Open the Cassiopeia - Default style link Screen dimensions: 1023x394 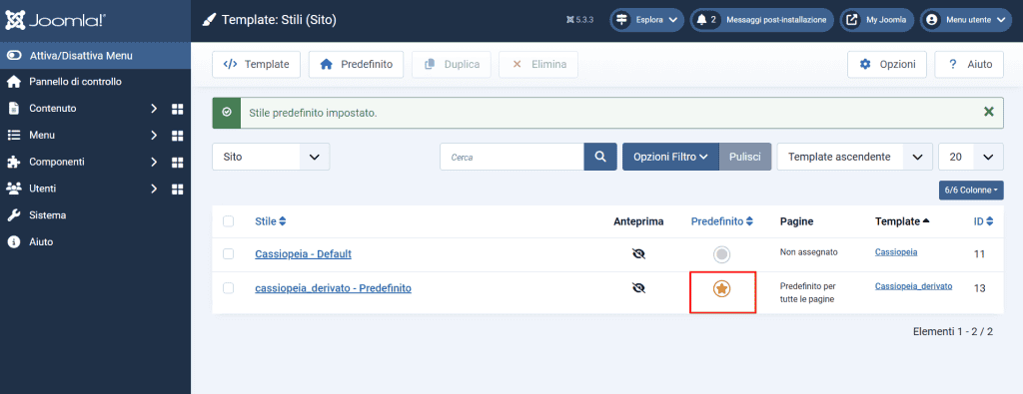304,254
